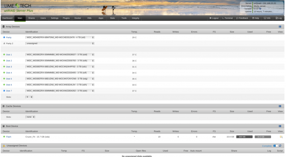Click the Complete link in Unassigned Devices
The image size is (286, 157).
click(x=267, y=146)
